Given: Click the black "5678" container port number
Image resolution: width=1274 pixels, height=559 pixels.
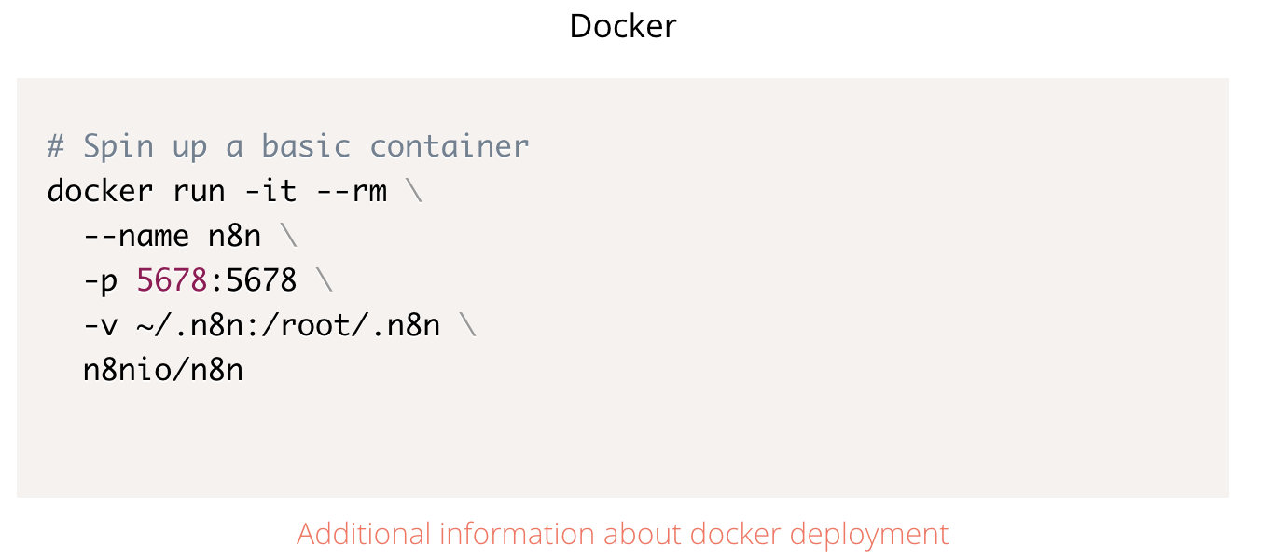Looking at the screenshot, I should tap(261, 280).
